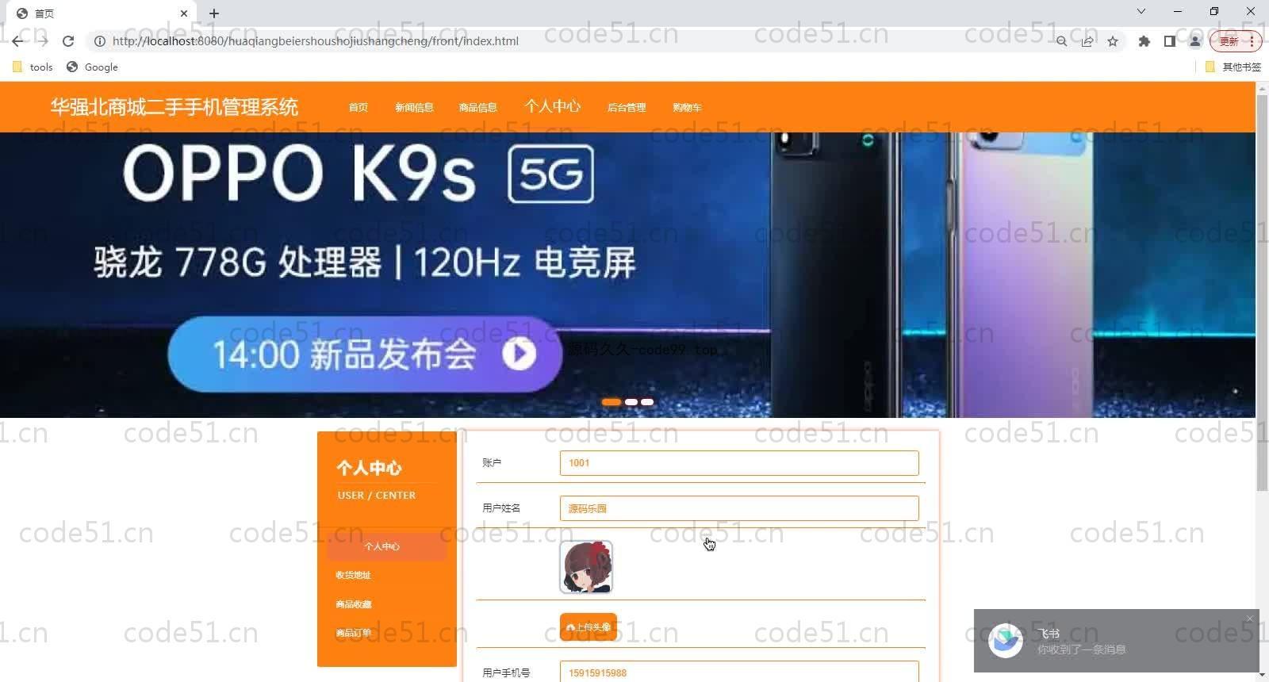Open 购物车 in the navigation bar
This screenshot has width=1269, height=682.
[687, 108]
